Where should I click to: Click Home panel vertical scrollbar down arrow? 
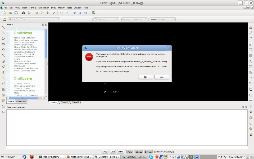pyautogui.click(x=46, y=95)
